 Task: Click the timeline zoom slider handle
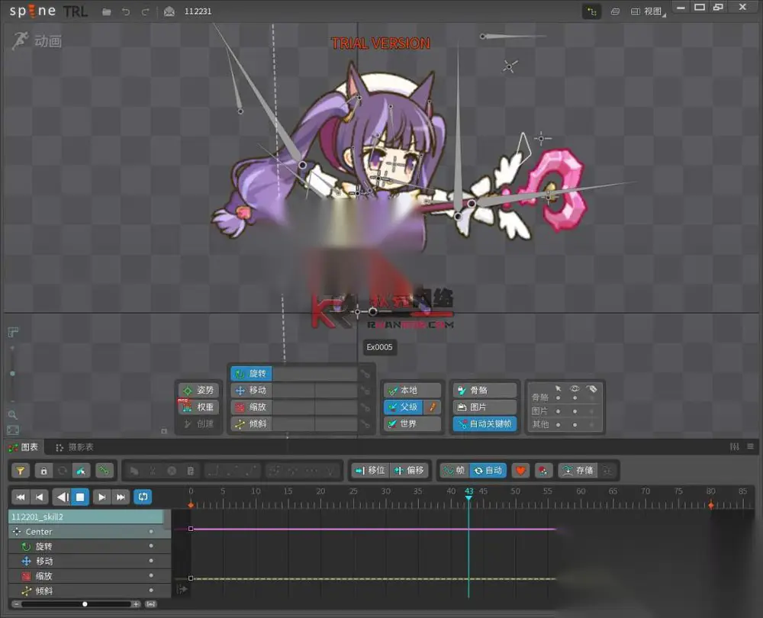(x=85, y=604)
